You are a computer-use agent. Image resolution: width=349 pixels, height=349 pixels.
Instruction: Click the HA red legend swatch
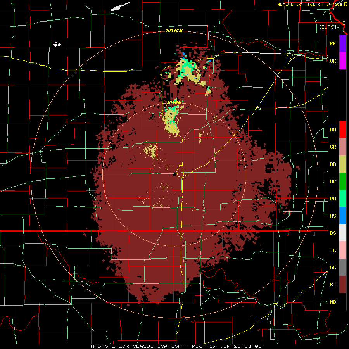pos(342,130)
